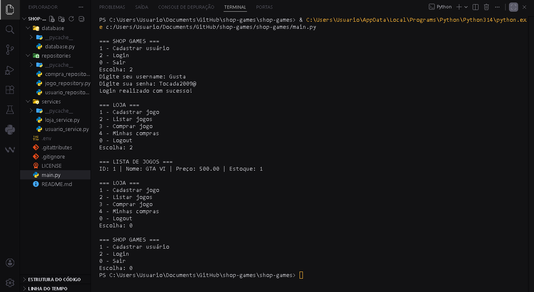534x292 pixels.
Task: Click the New Folder icon in explorer
Action: [x=61, y=19]
